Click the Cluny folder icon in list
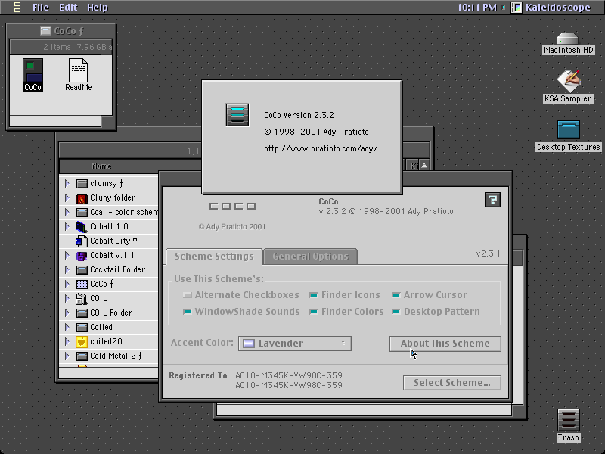The image size is (605, 454). pos(82,198)
